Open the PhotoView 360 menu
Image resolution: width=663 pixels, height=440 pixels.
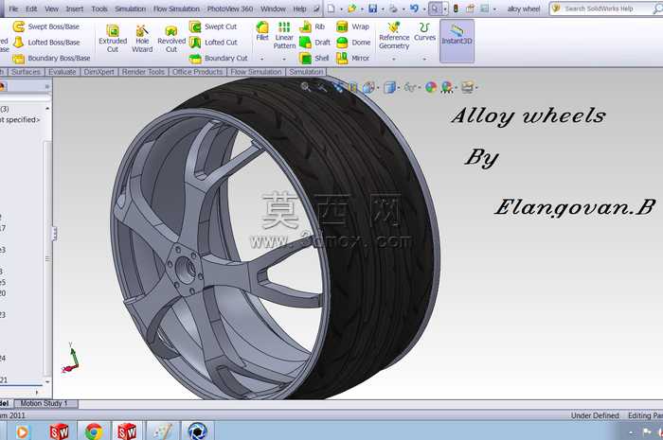230,9
